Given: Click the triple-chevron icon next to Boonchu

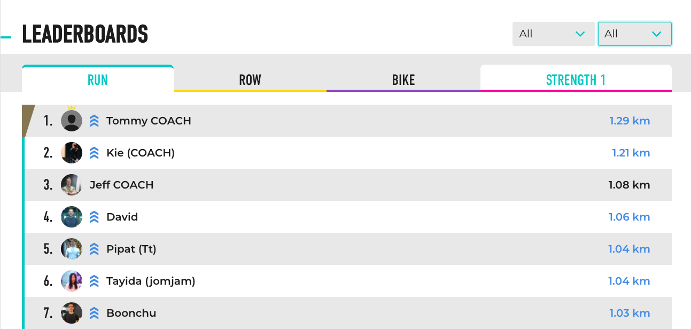Looking at the screenshot, I should 94,313.
